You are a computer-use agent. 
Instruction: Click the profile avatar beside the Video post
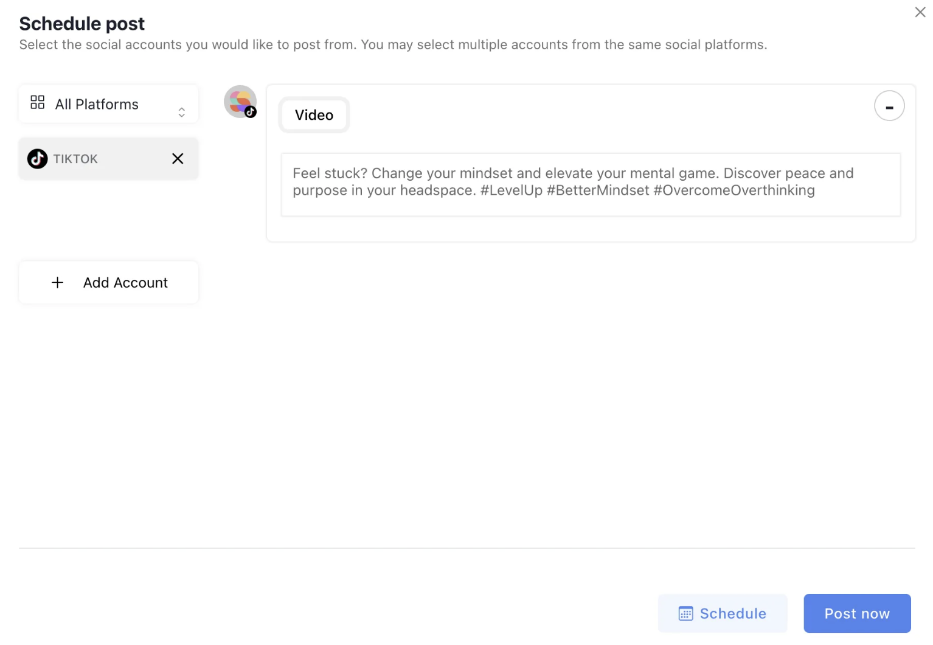(238, 100)
